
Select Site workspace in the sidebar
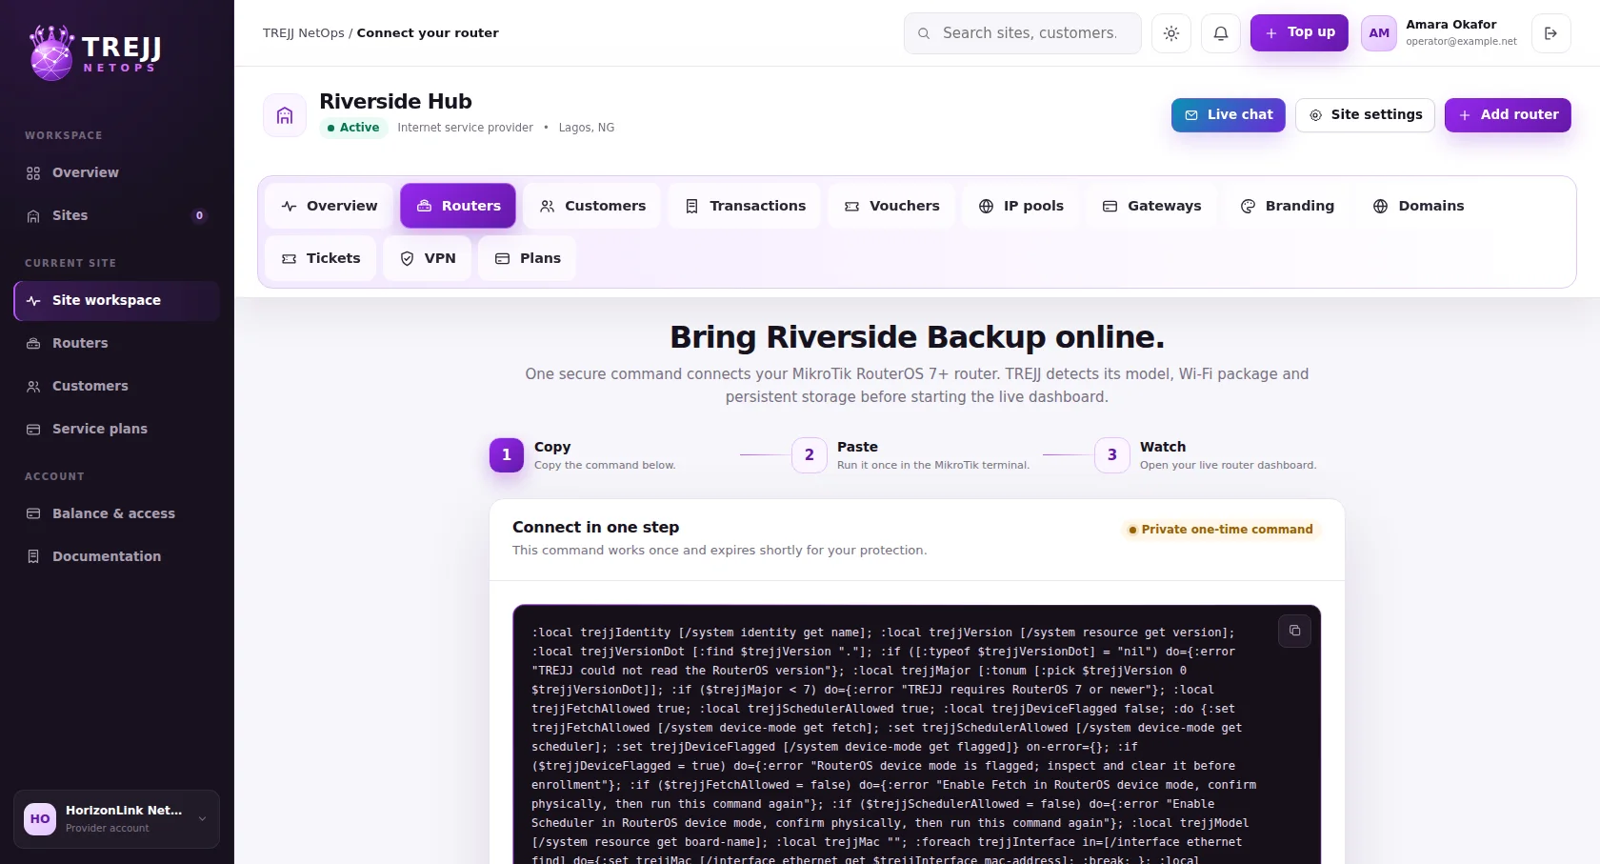[x=116, y=300]
